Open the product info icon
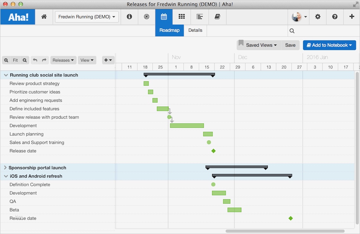Screen dimensions: 360x234 pyautogui.click(x=129, y=16)
